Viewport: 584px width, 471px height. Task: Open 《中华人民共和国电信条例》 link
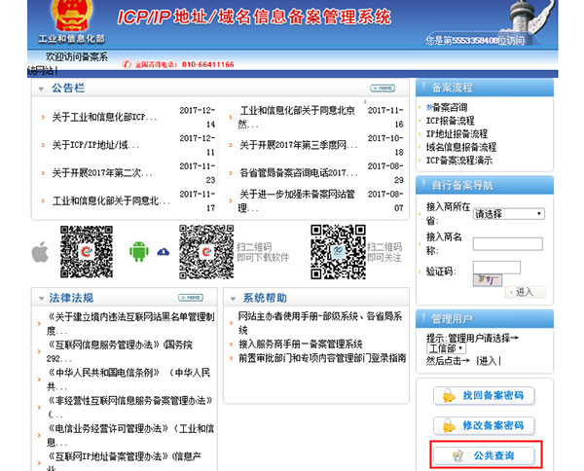tap(128, 380)
